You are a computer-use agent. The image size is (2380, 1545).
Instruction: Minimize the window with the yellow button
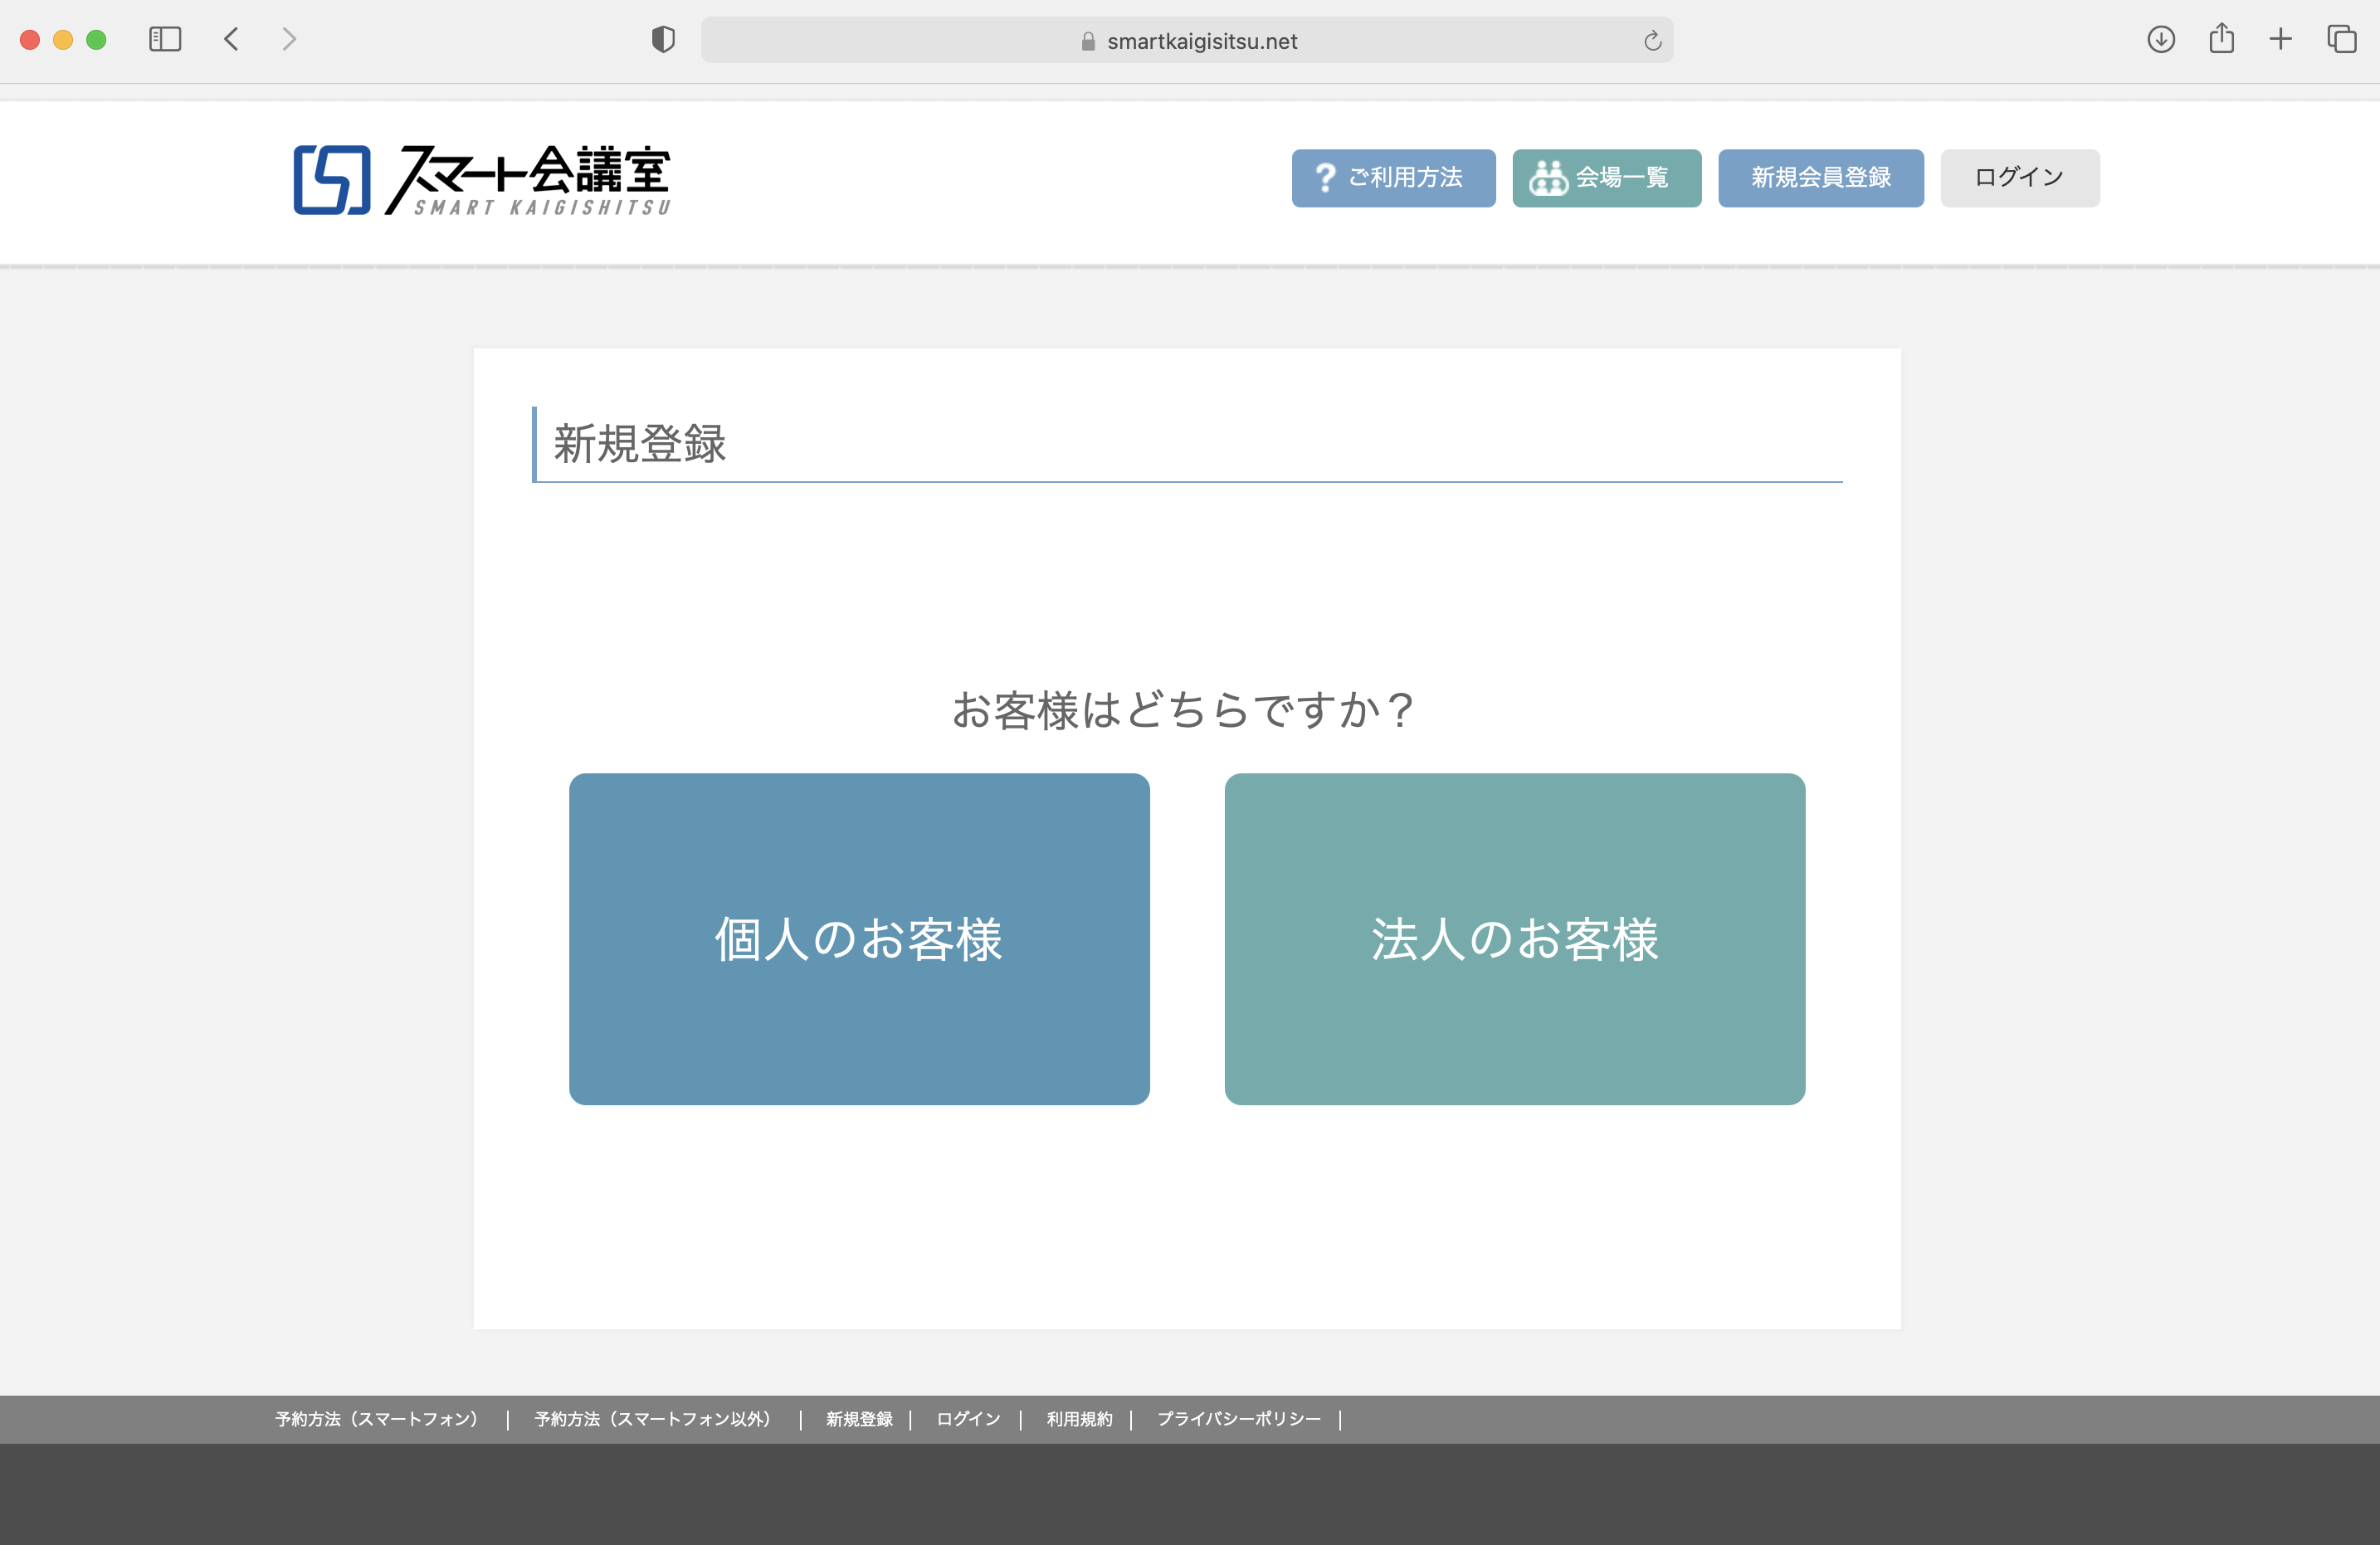tap(63, 39)
